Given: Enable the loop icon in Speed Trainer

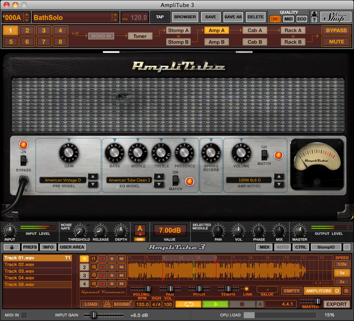Looking at the screenshot, I should tap(188, 304).
